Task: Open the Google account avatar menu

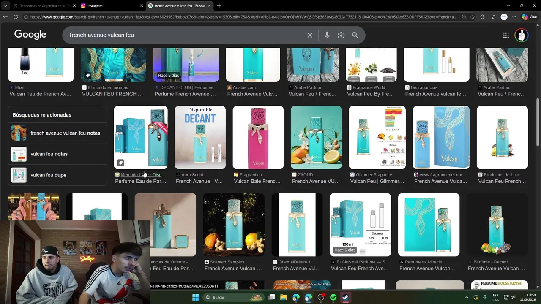Action: (x=522, y=35)
